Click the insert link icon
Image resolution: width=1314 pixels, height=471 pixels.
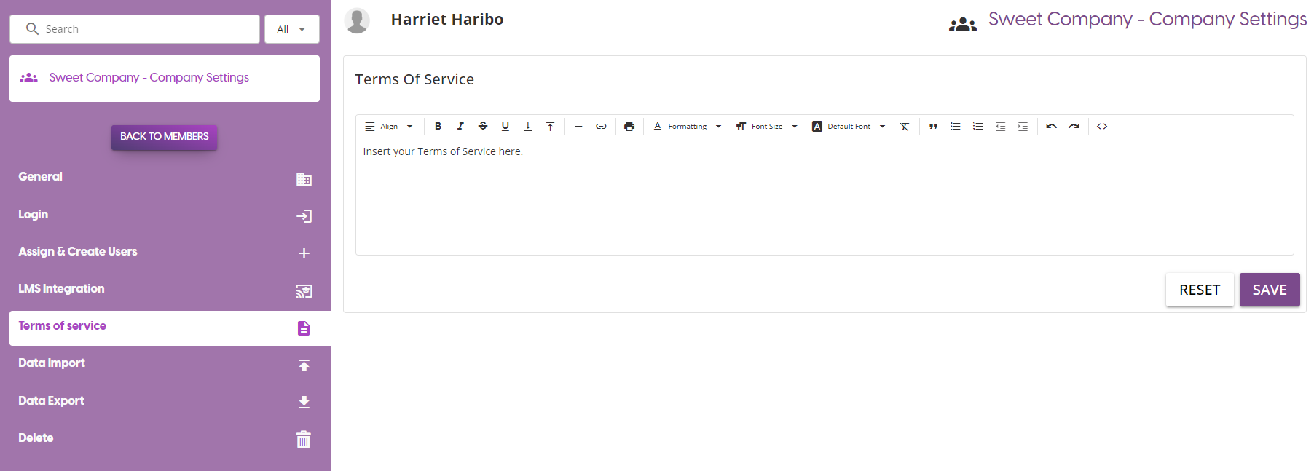pyautogui.click(x=601, y=127)
